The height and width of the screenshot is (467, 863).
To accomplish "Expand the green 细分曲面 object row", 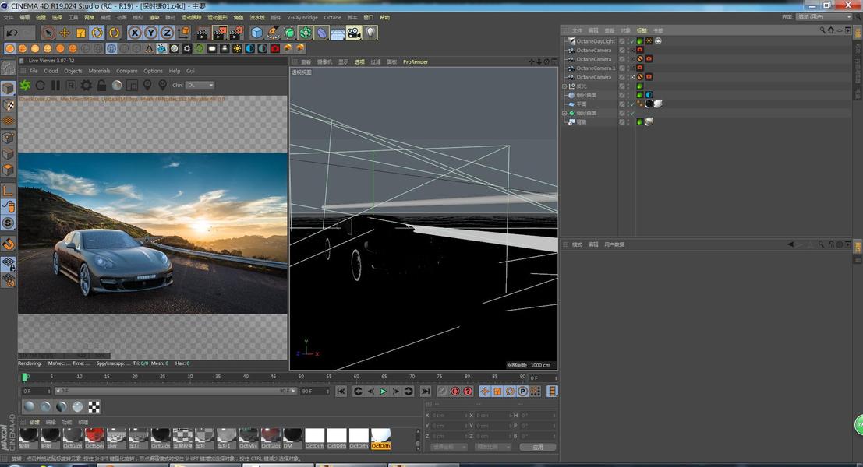I will point(564,113).
